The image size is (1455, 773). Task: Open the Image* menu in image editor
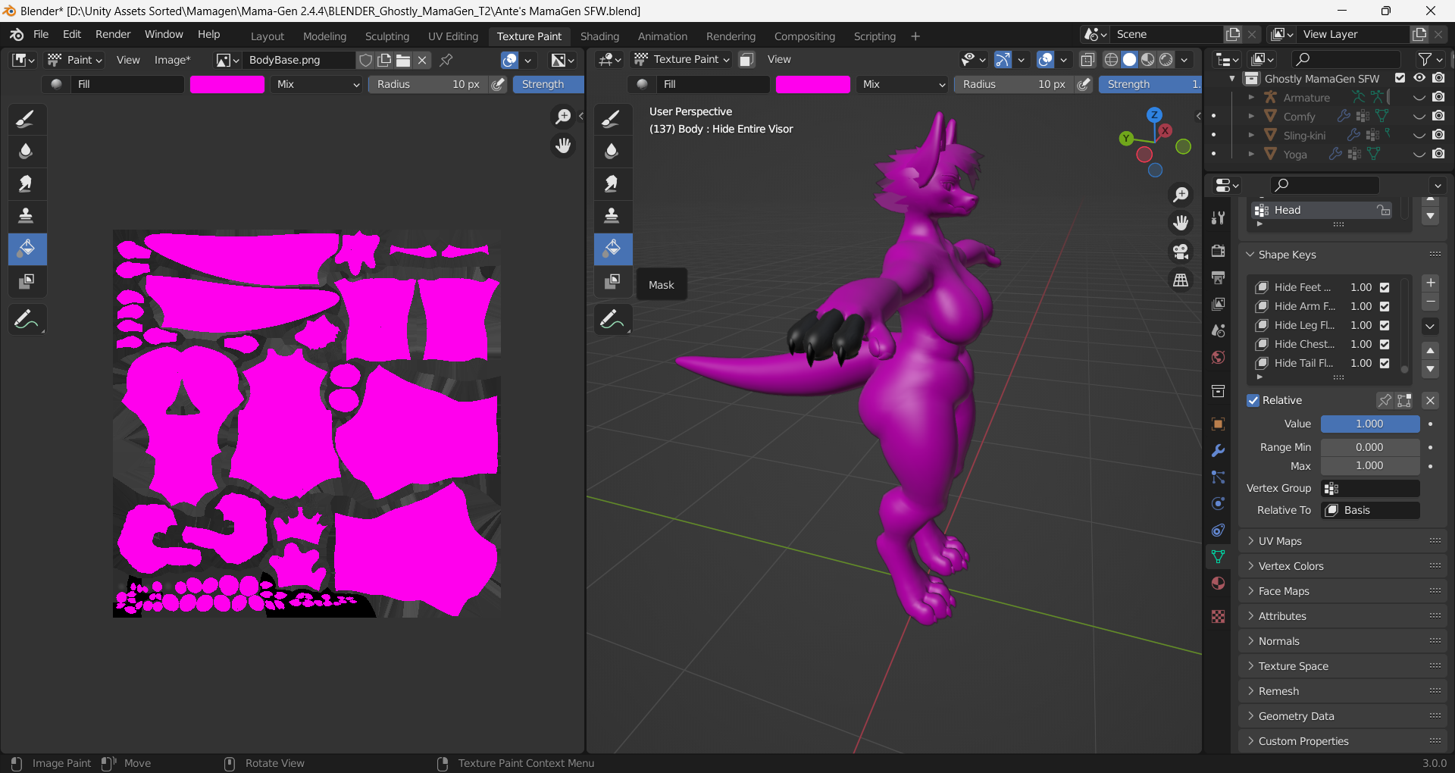point(172,60)
